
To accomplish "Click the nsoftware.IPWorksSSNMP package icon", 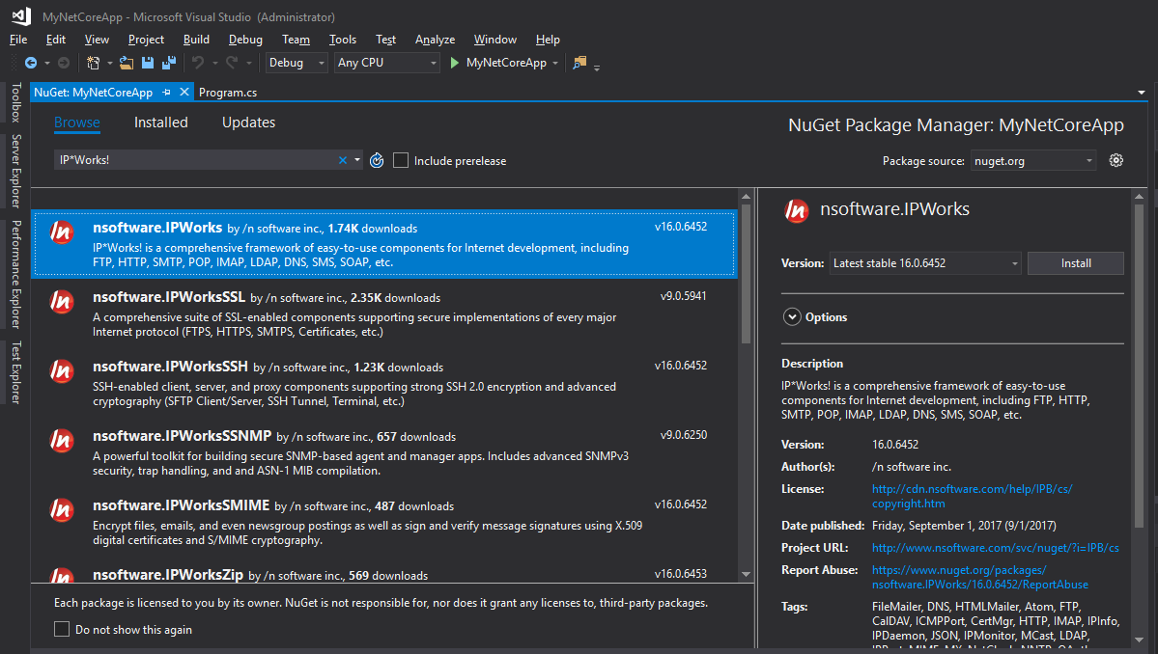I will [x=61, y=440].
